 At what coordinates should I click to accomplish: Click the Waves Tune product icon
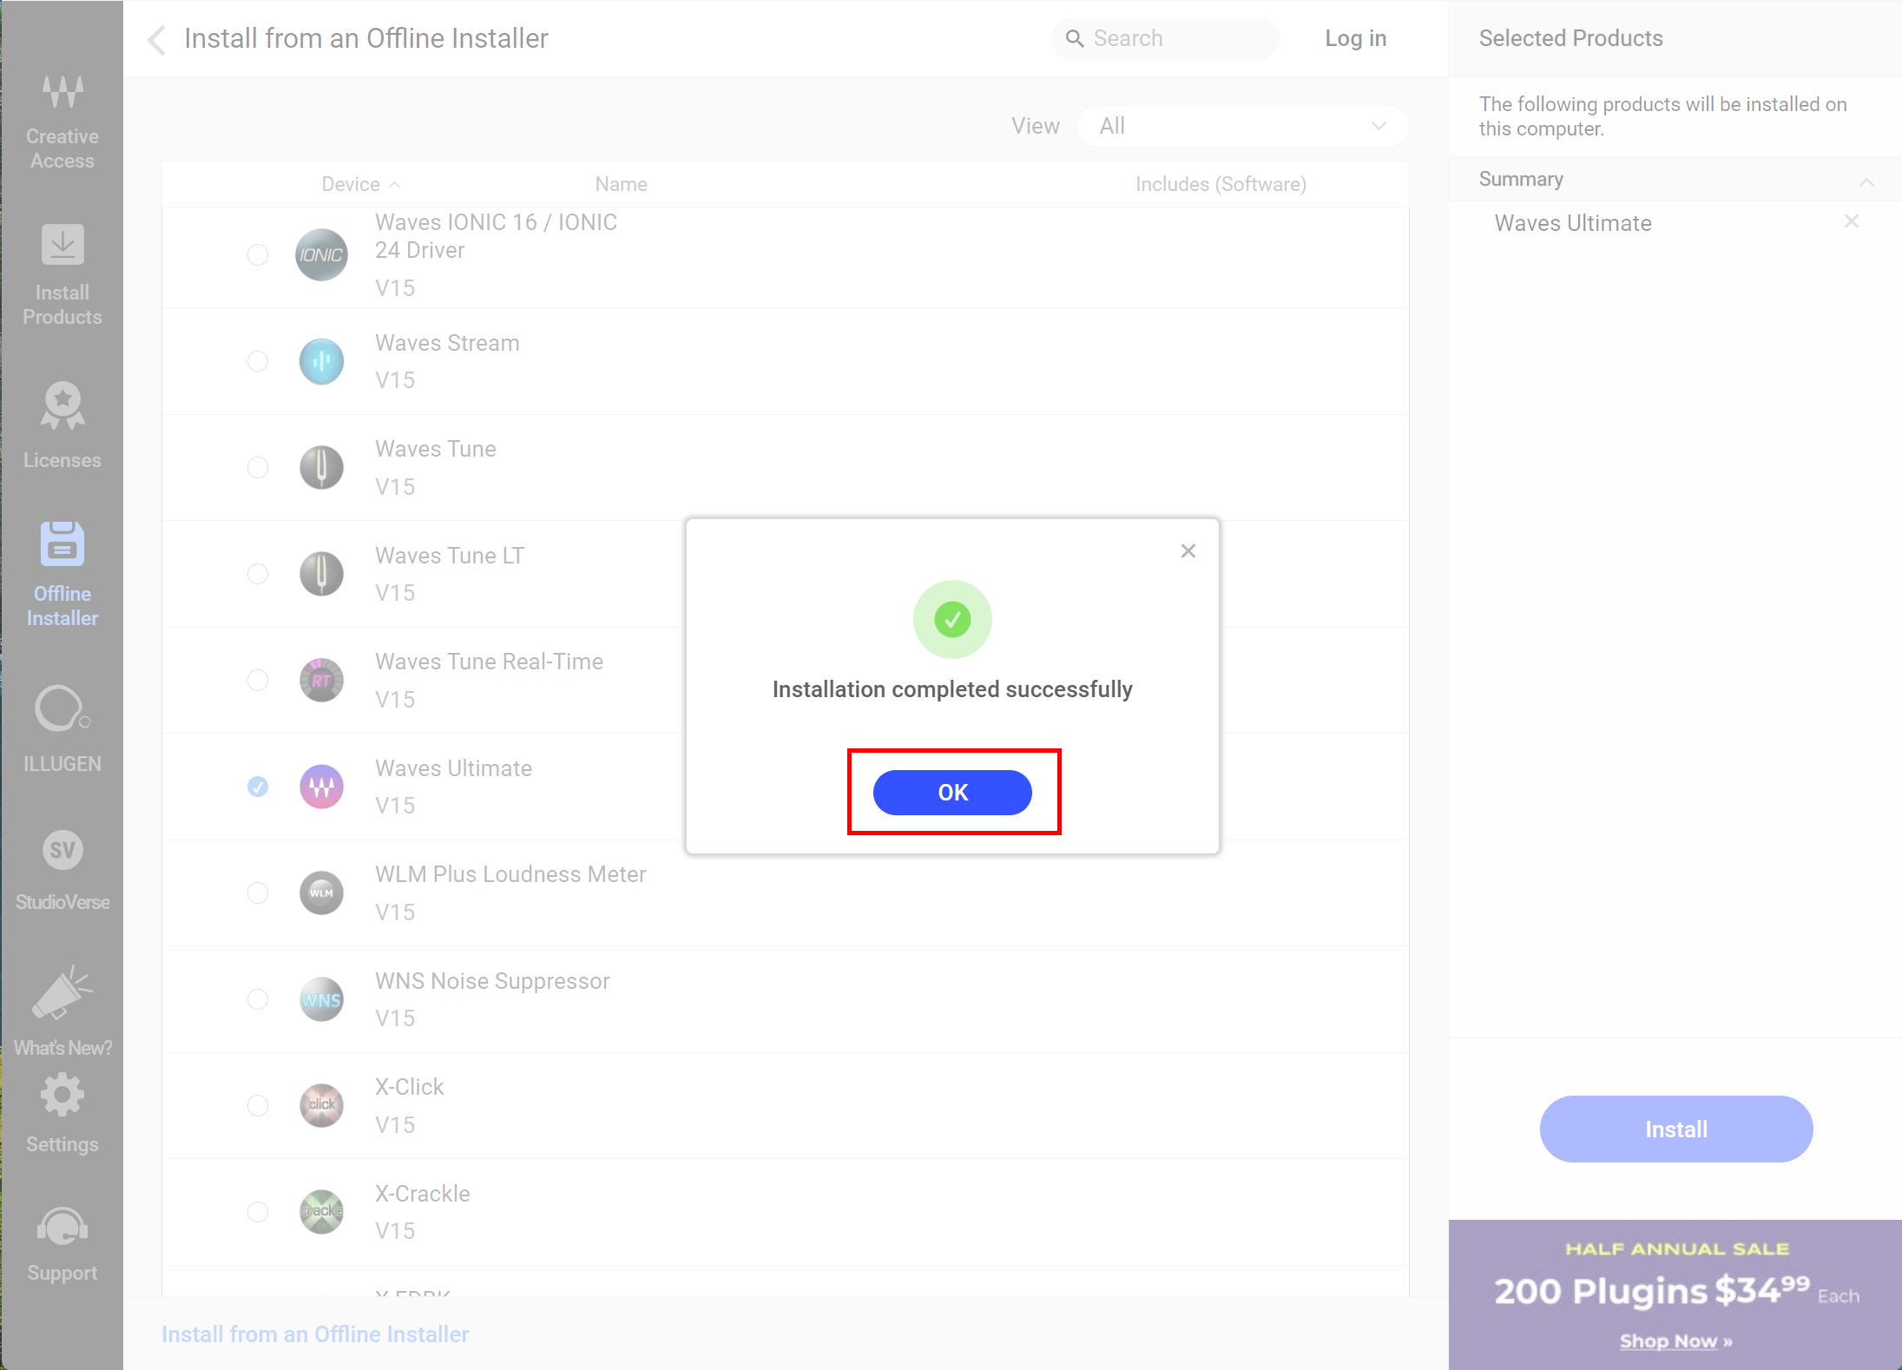321,467
